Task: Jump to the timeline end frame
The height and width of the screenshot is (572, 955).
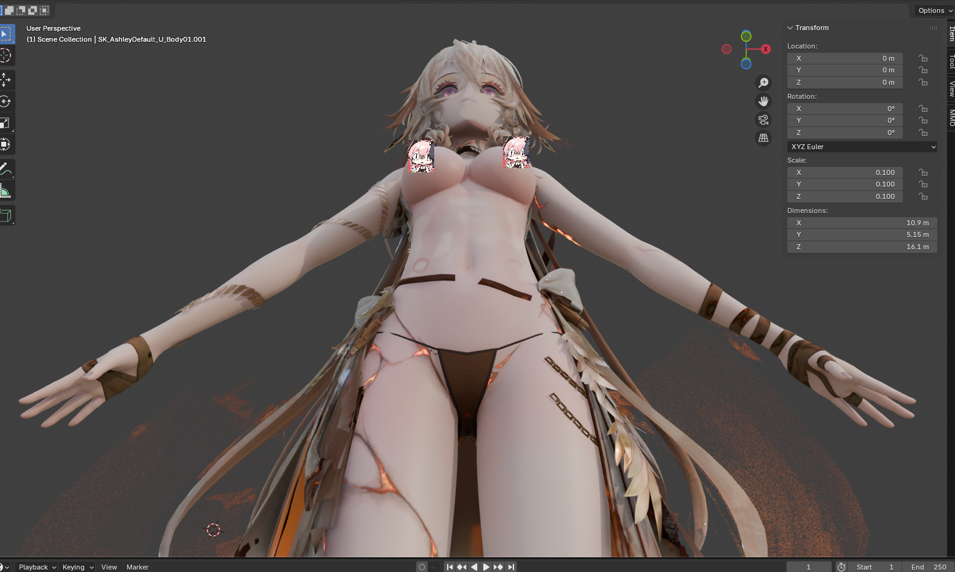Action: coord(511,567)
